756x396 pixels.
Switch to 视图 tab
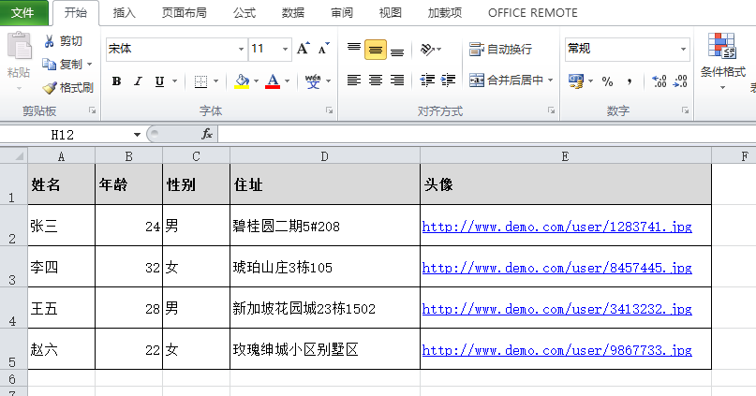tap(391, 13)
